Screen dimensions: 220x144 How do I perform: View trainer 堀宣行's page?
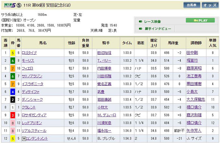(x=192, y=60)
